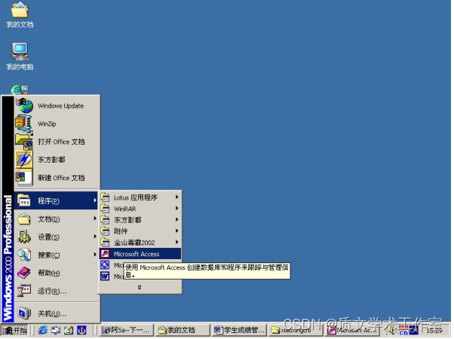Click the WinRAR folder icon
Screen dimensions: 454x339
click(105, 209)
